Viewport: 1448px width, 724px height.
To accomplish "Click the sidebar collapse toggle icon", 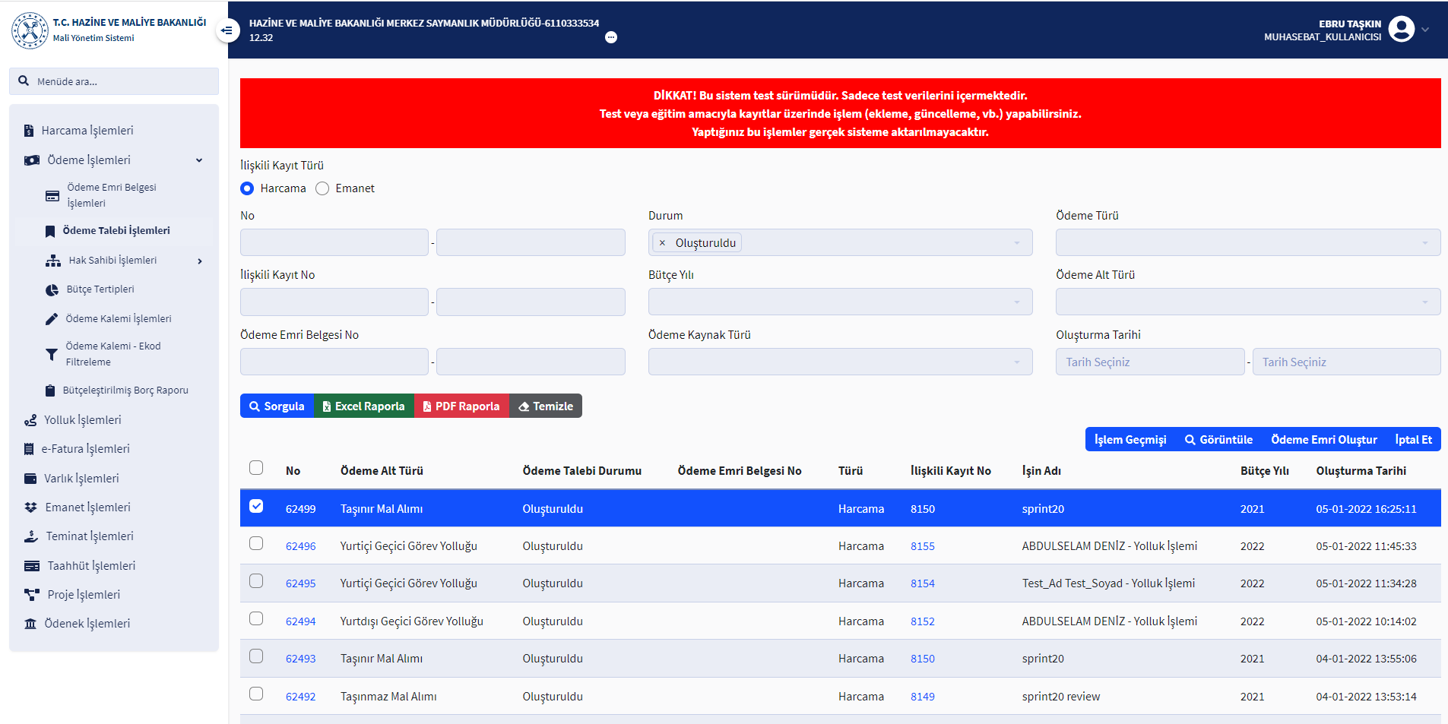I will click(x=227, y=30).
